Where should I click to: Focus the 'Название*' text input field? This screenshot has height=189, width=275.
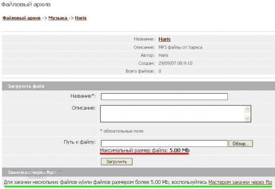164,96
